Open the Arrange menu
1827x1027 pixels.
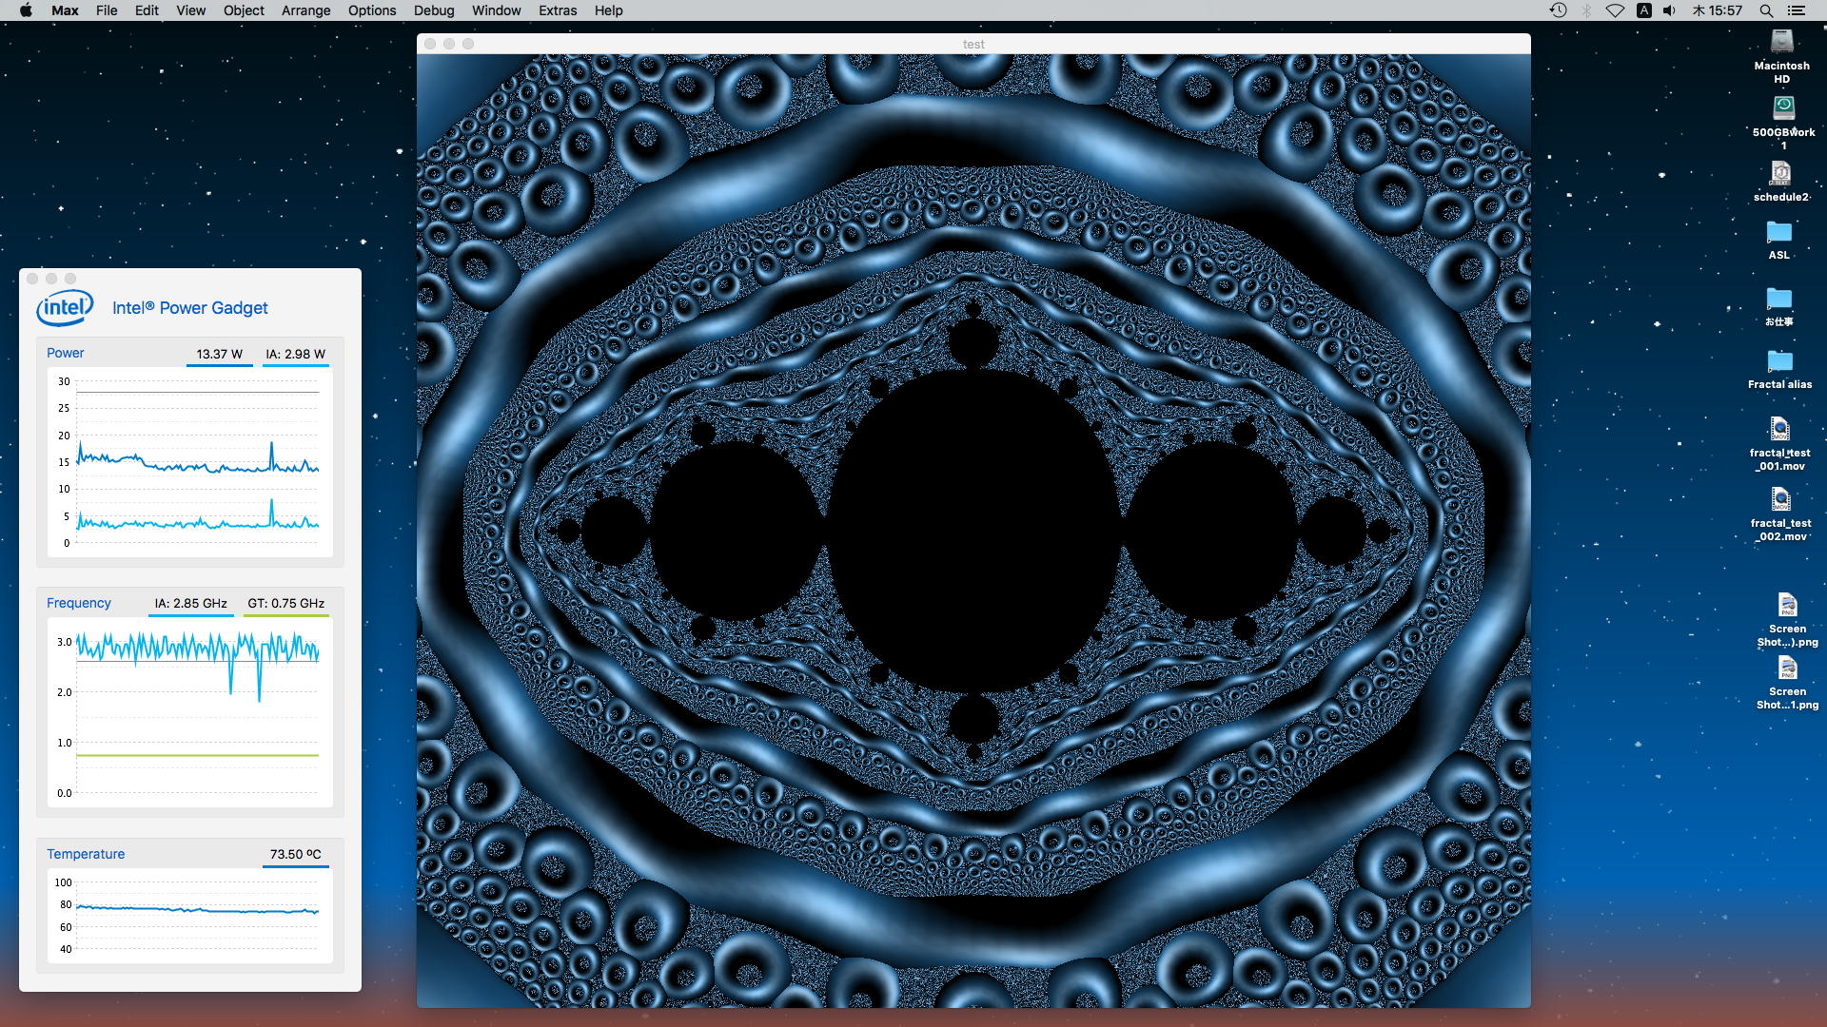[x=305, y=10]
